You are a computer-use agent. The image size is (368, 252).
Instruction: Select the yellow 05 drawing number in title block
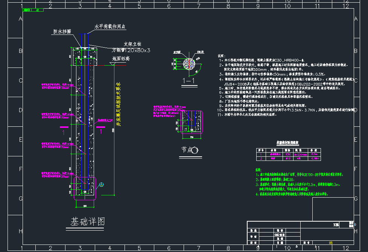331,243
